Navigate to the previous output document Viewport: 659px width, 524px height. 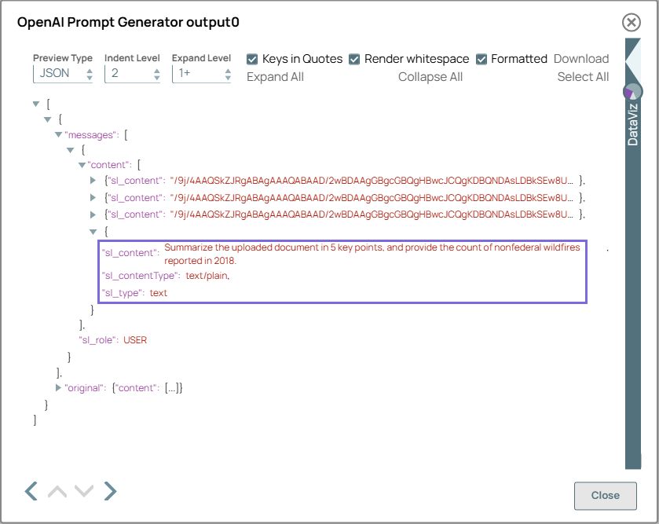(x=30, y=490)
